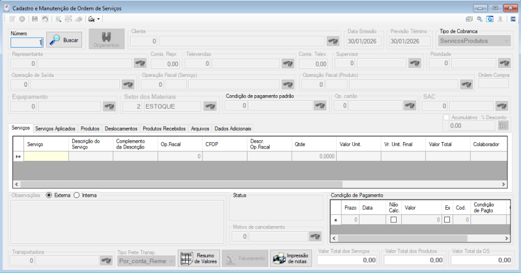Switch to the Produtos Recebidos tab
The height and width of the screenshot is (273, 521).
(164, 129)
